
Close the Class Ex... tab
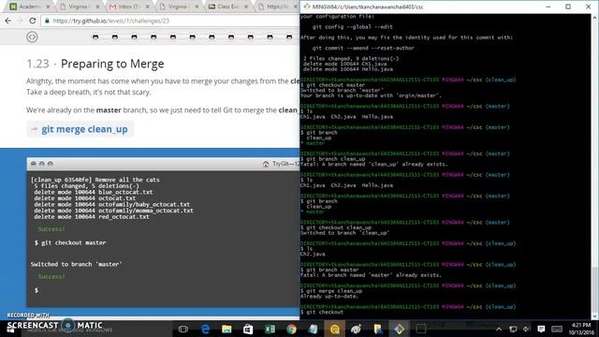pyautogui.click(x=246, y=7)
